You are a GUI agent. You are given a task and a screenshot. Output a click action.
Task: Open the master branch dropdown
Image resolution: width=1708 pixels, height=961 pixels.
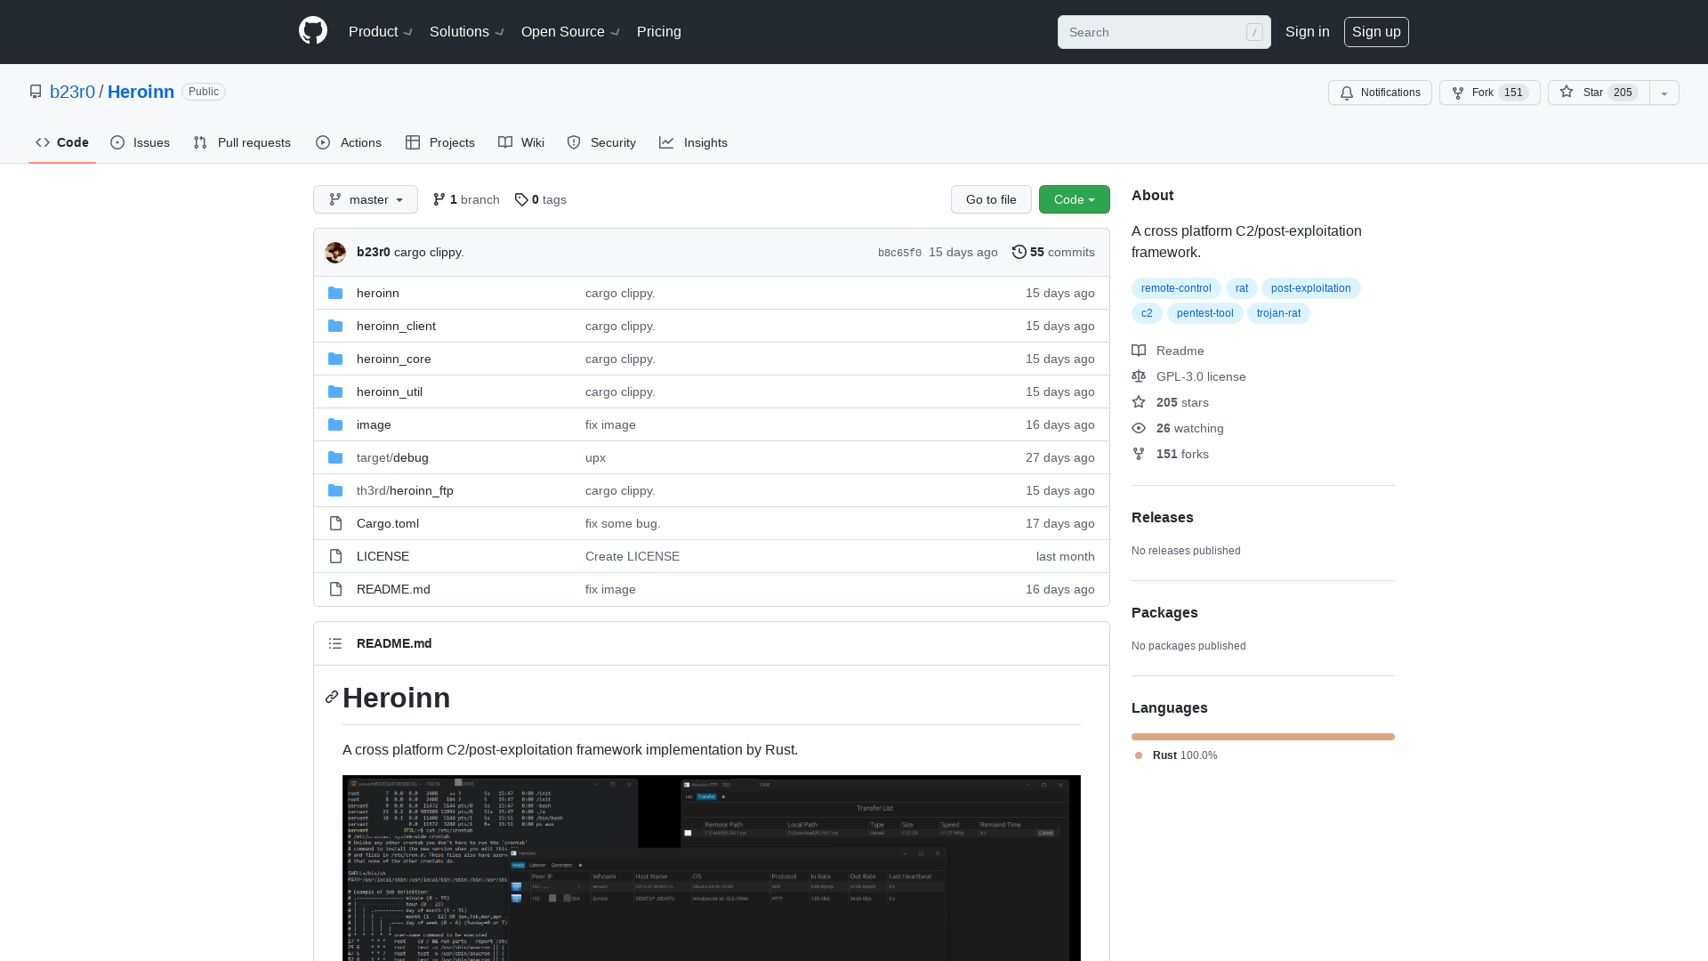(x=365, y=199)
